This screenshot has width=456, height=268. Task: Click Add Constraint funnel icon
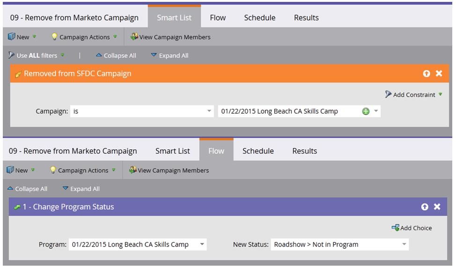[388, 94]
